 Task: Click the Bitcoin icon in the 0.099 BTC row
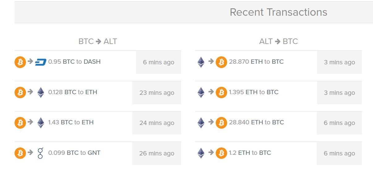tap(20, 153)
